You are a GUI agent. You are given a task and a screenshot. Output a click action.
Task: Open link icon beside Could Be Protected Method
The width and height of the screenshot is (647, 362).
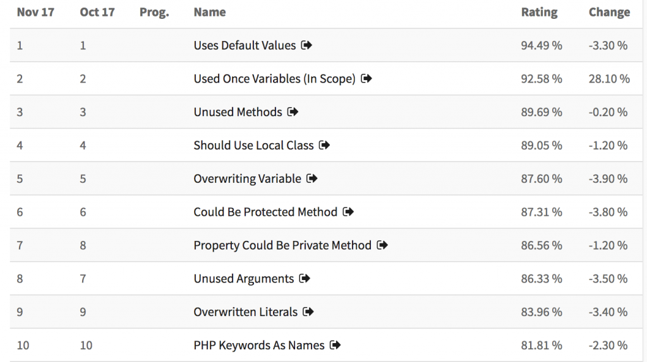coord(348,212)
